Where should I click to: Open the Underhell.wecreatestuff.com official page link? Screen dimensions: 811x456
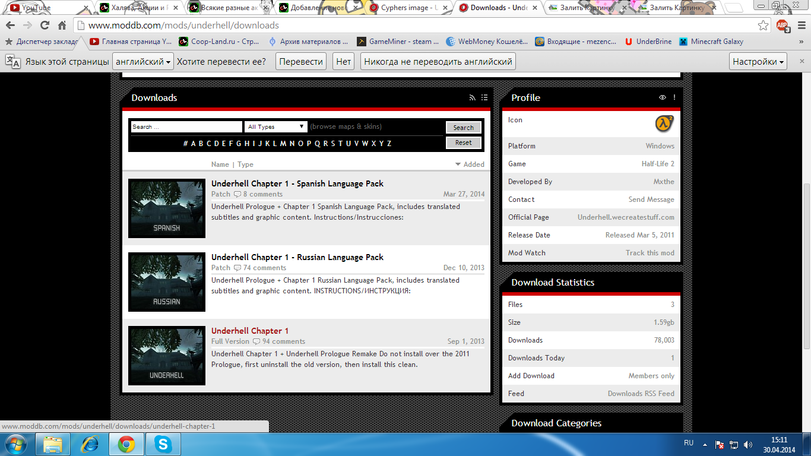(x=626, y=217)
